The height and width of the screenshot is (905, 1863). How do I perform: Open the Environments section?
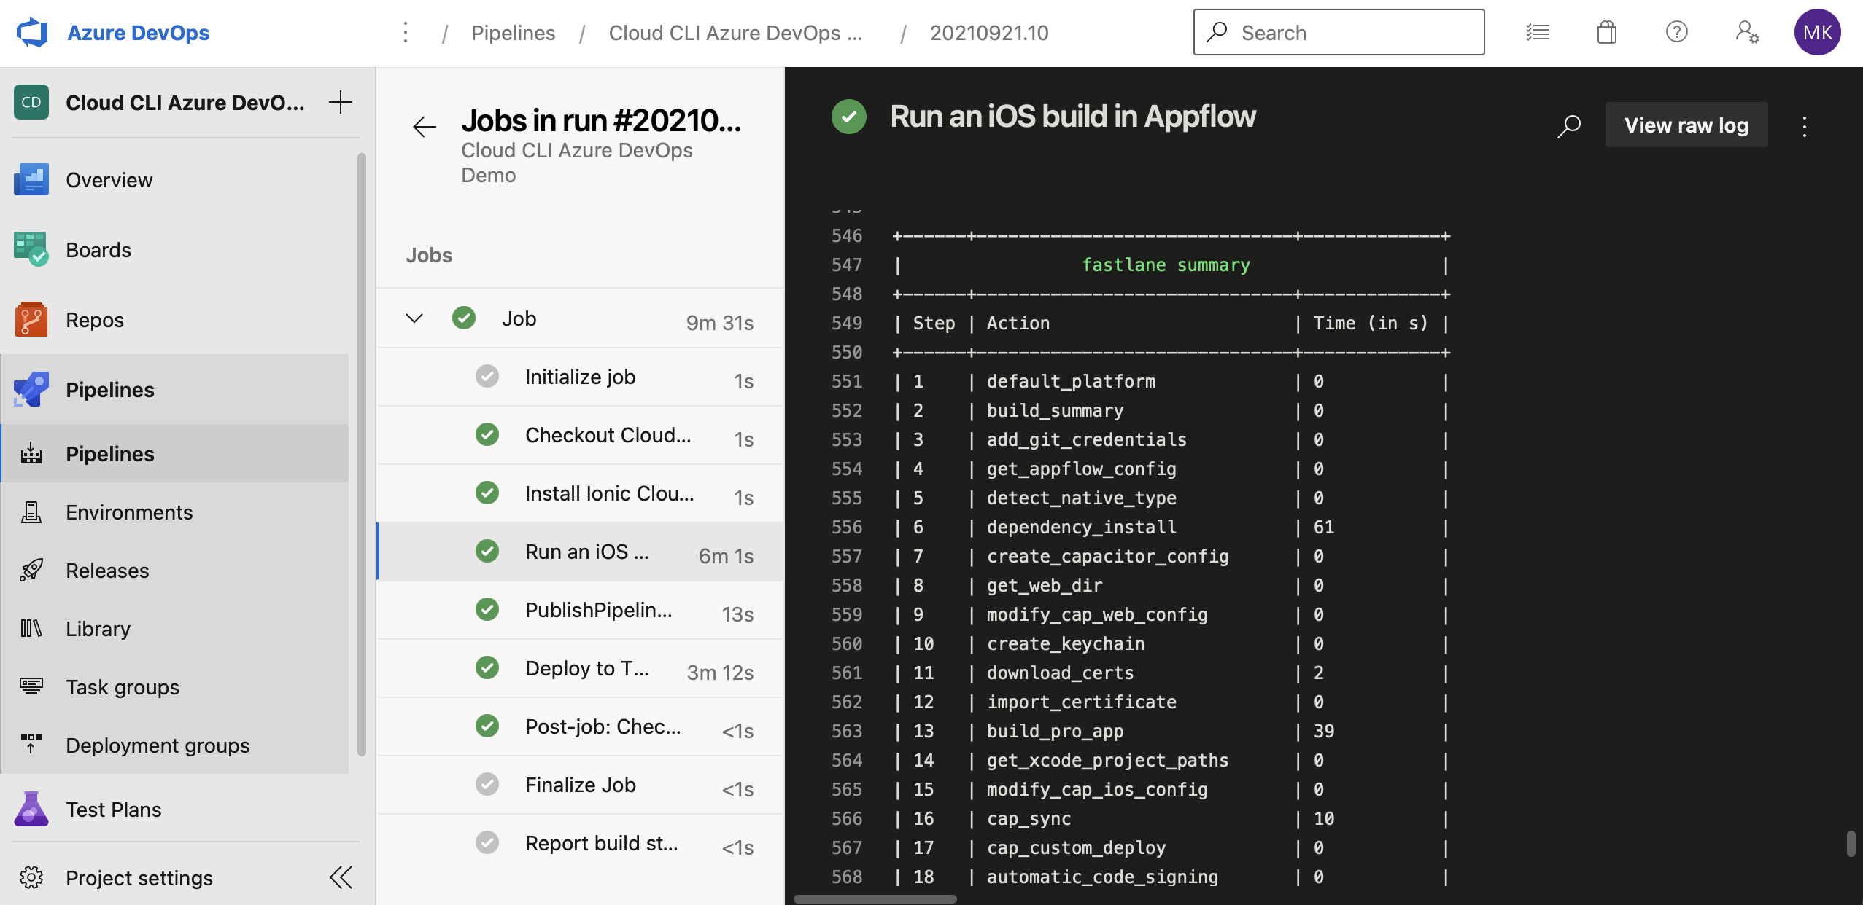point(129,512)
